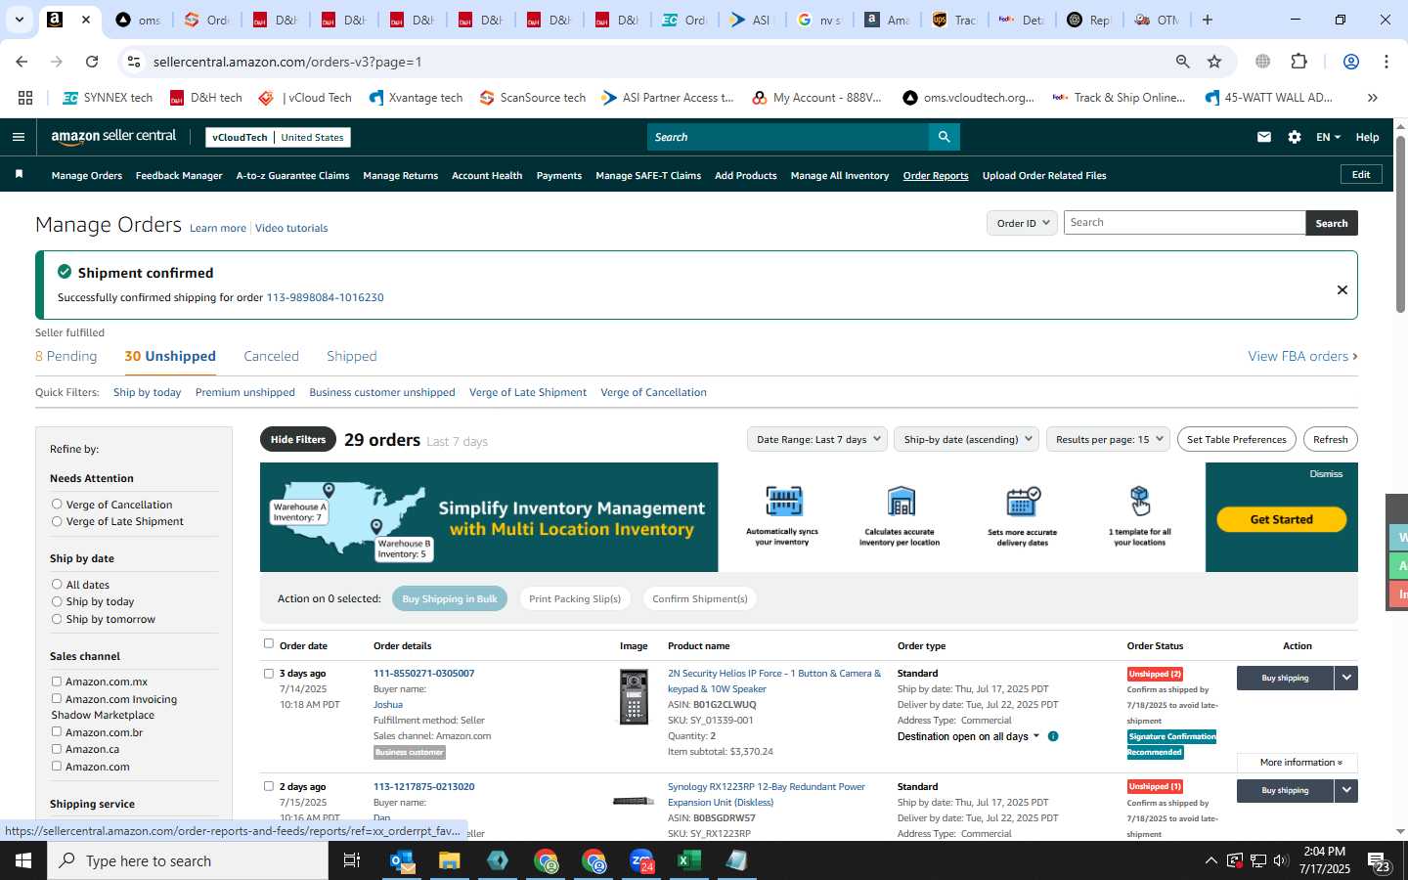
Task: Click the Get Started button on banner
Action: pyautogui.click(x=1281, y=519)
